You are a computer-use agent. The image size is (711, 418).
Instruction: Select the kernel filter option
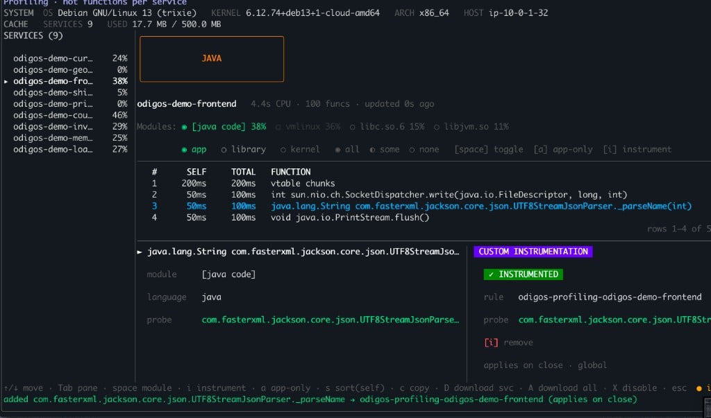tap(300, 149)
